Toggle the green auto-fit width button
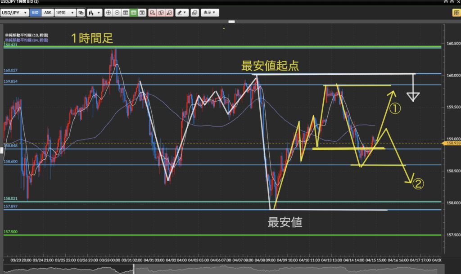 pos(134,13)
